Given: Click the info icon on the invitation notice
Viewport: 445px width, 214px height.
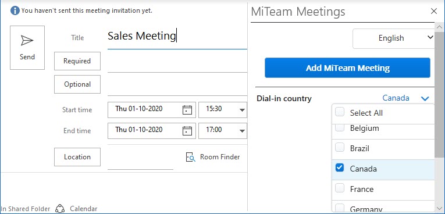Looking at the screenshot, I should click(x=15, y=11).
